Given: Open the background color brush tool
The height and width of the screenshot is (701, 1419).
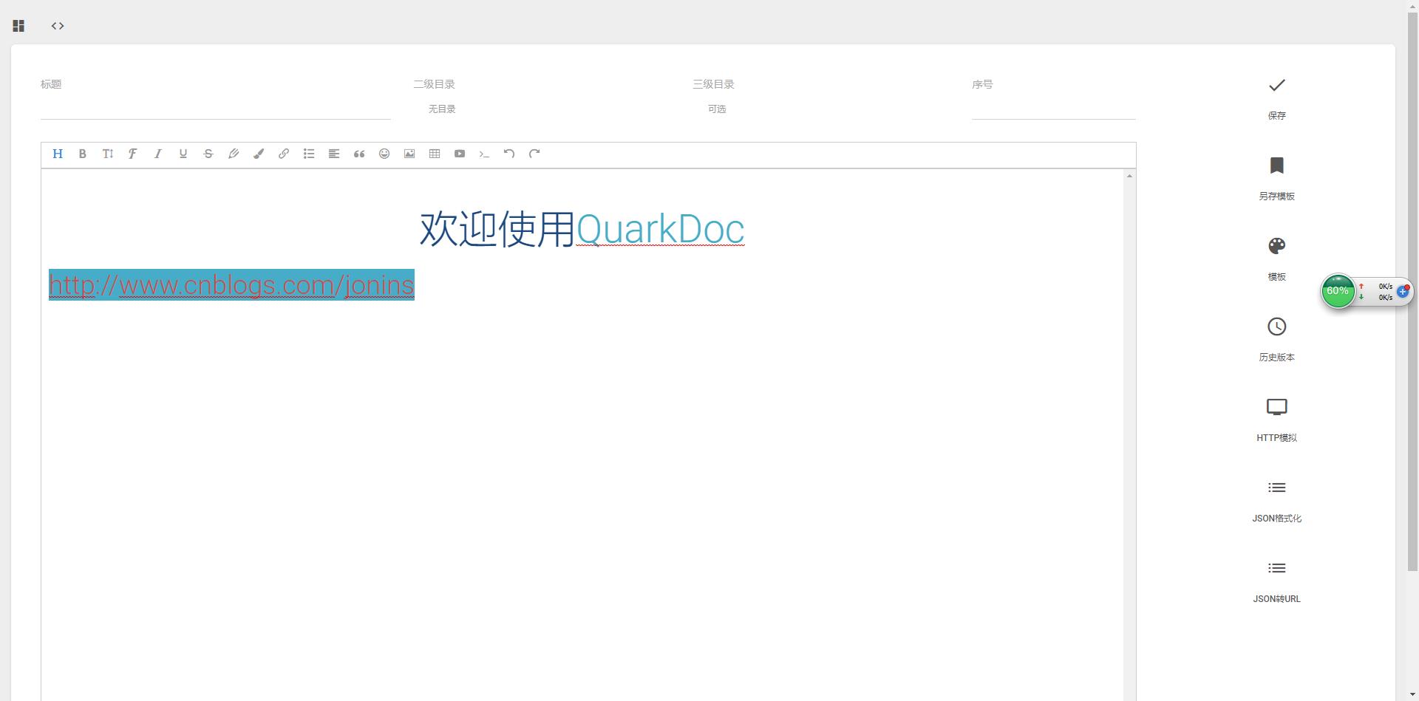Looking at the screenshot, I should pos(259,154).
